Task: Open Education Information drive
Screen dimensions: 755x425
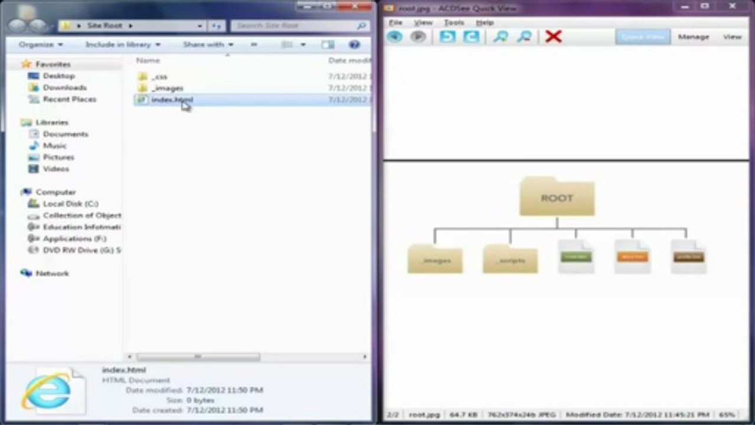Action: click(x=81, y=227)
